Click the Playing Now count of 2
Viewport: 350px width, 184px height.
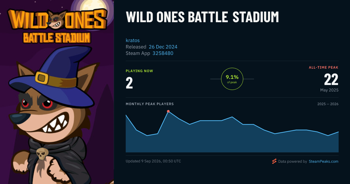[129, 83]
